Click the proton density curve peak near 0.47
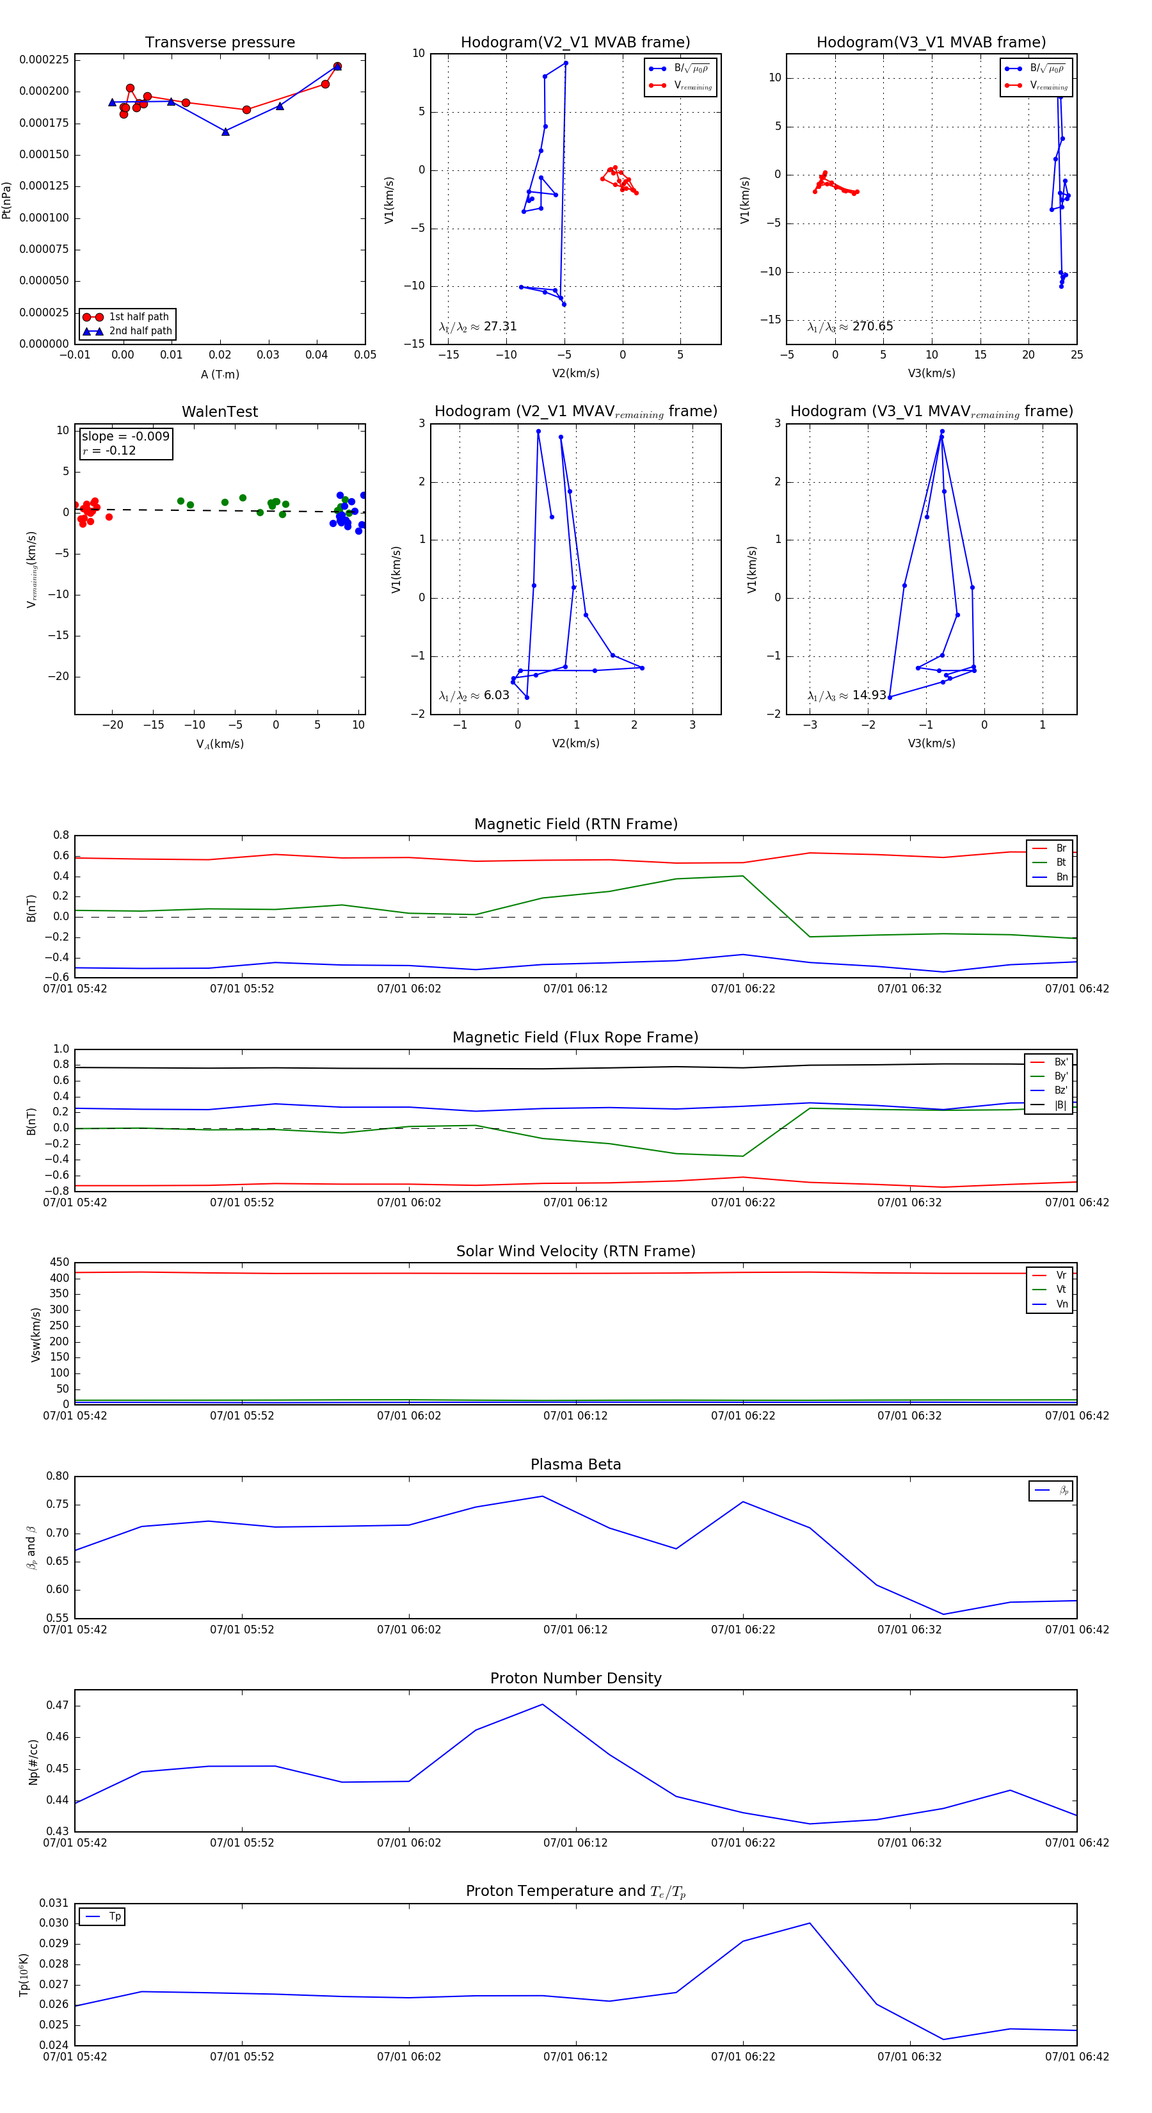Viewport: 1152px width, 2113px height. 542,1704
